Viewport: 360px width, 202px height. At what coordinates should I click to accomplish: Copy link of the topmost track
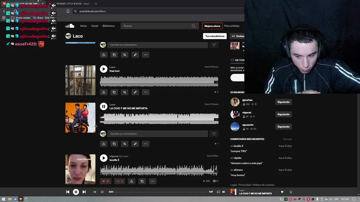click(114, 55)
